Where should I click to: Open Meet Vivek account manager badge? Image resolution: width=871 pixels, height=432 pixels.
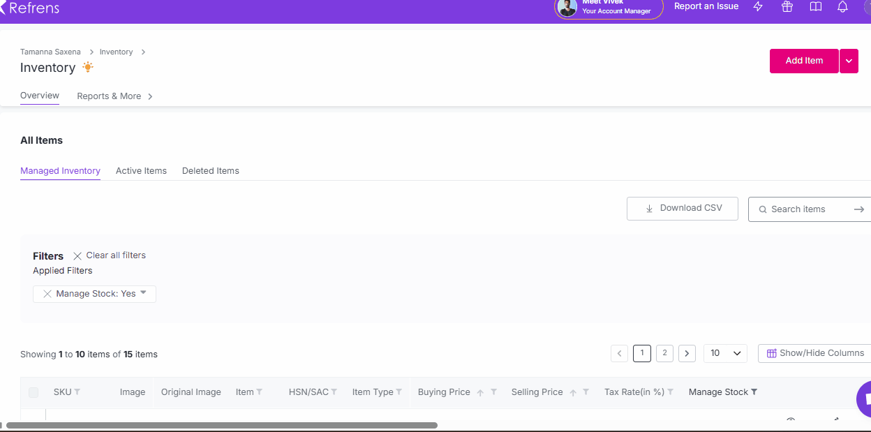[x=609, y=8]
